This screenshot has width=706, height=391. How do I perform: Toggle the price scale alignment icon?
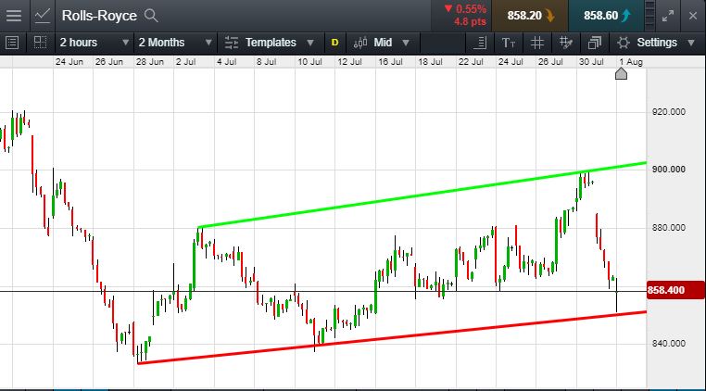point(481,43)
